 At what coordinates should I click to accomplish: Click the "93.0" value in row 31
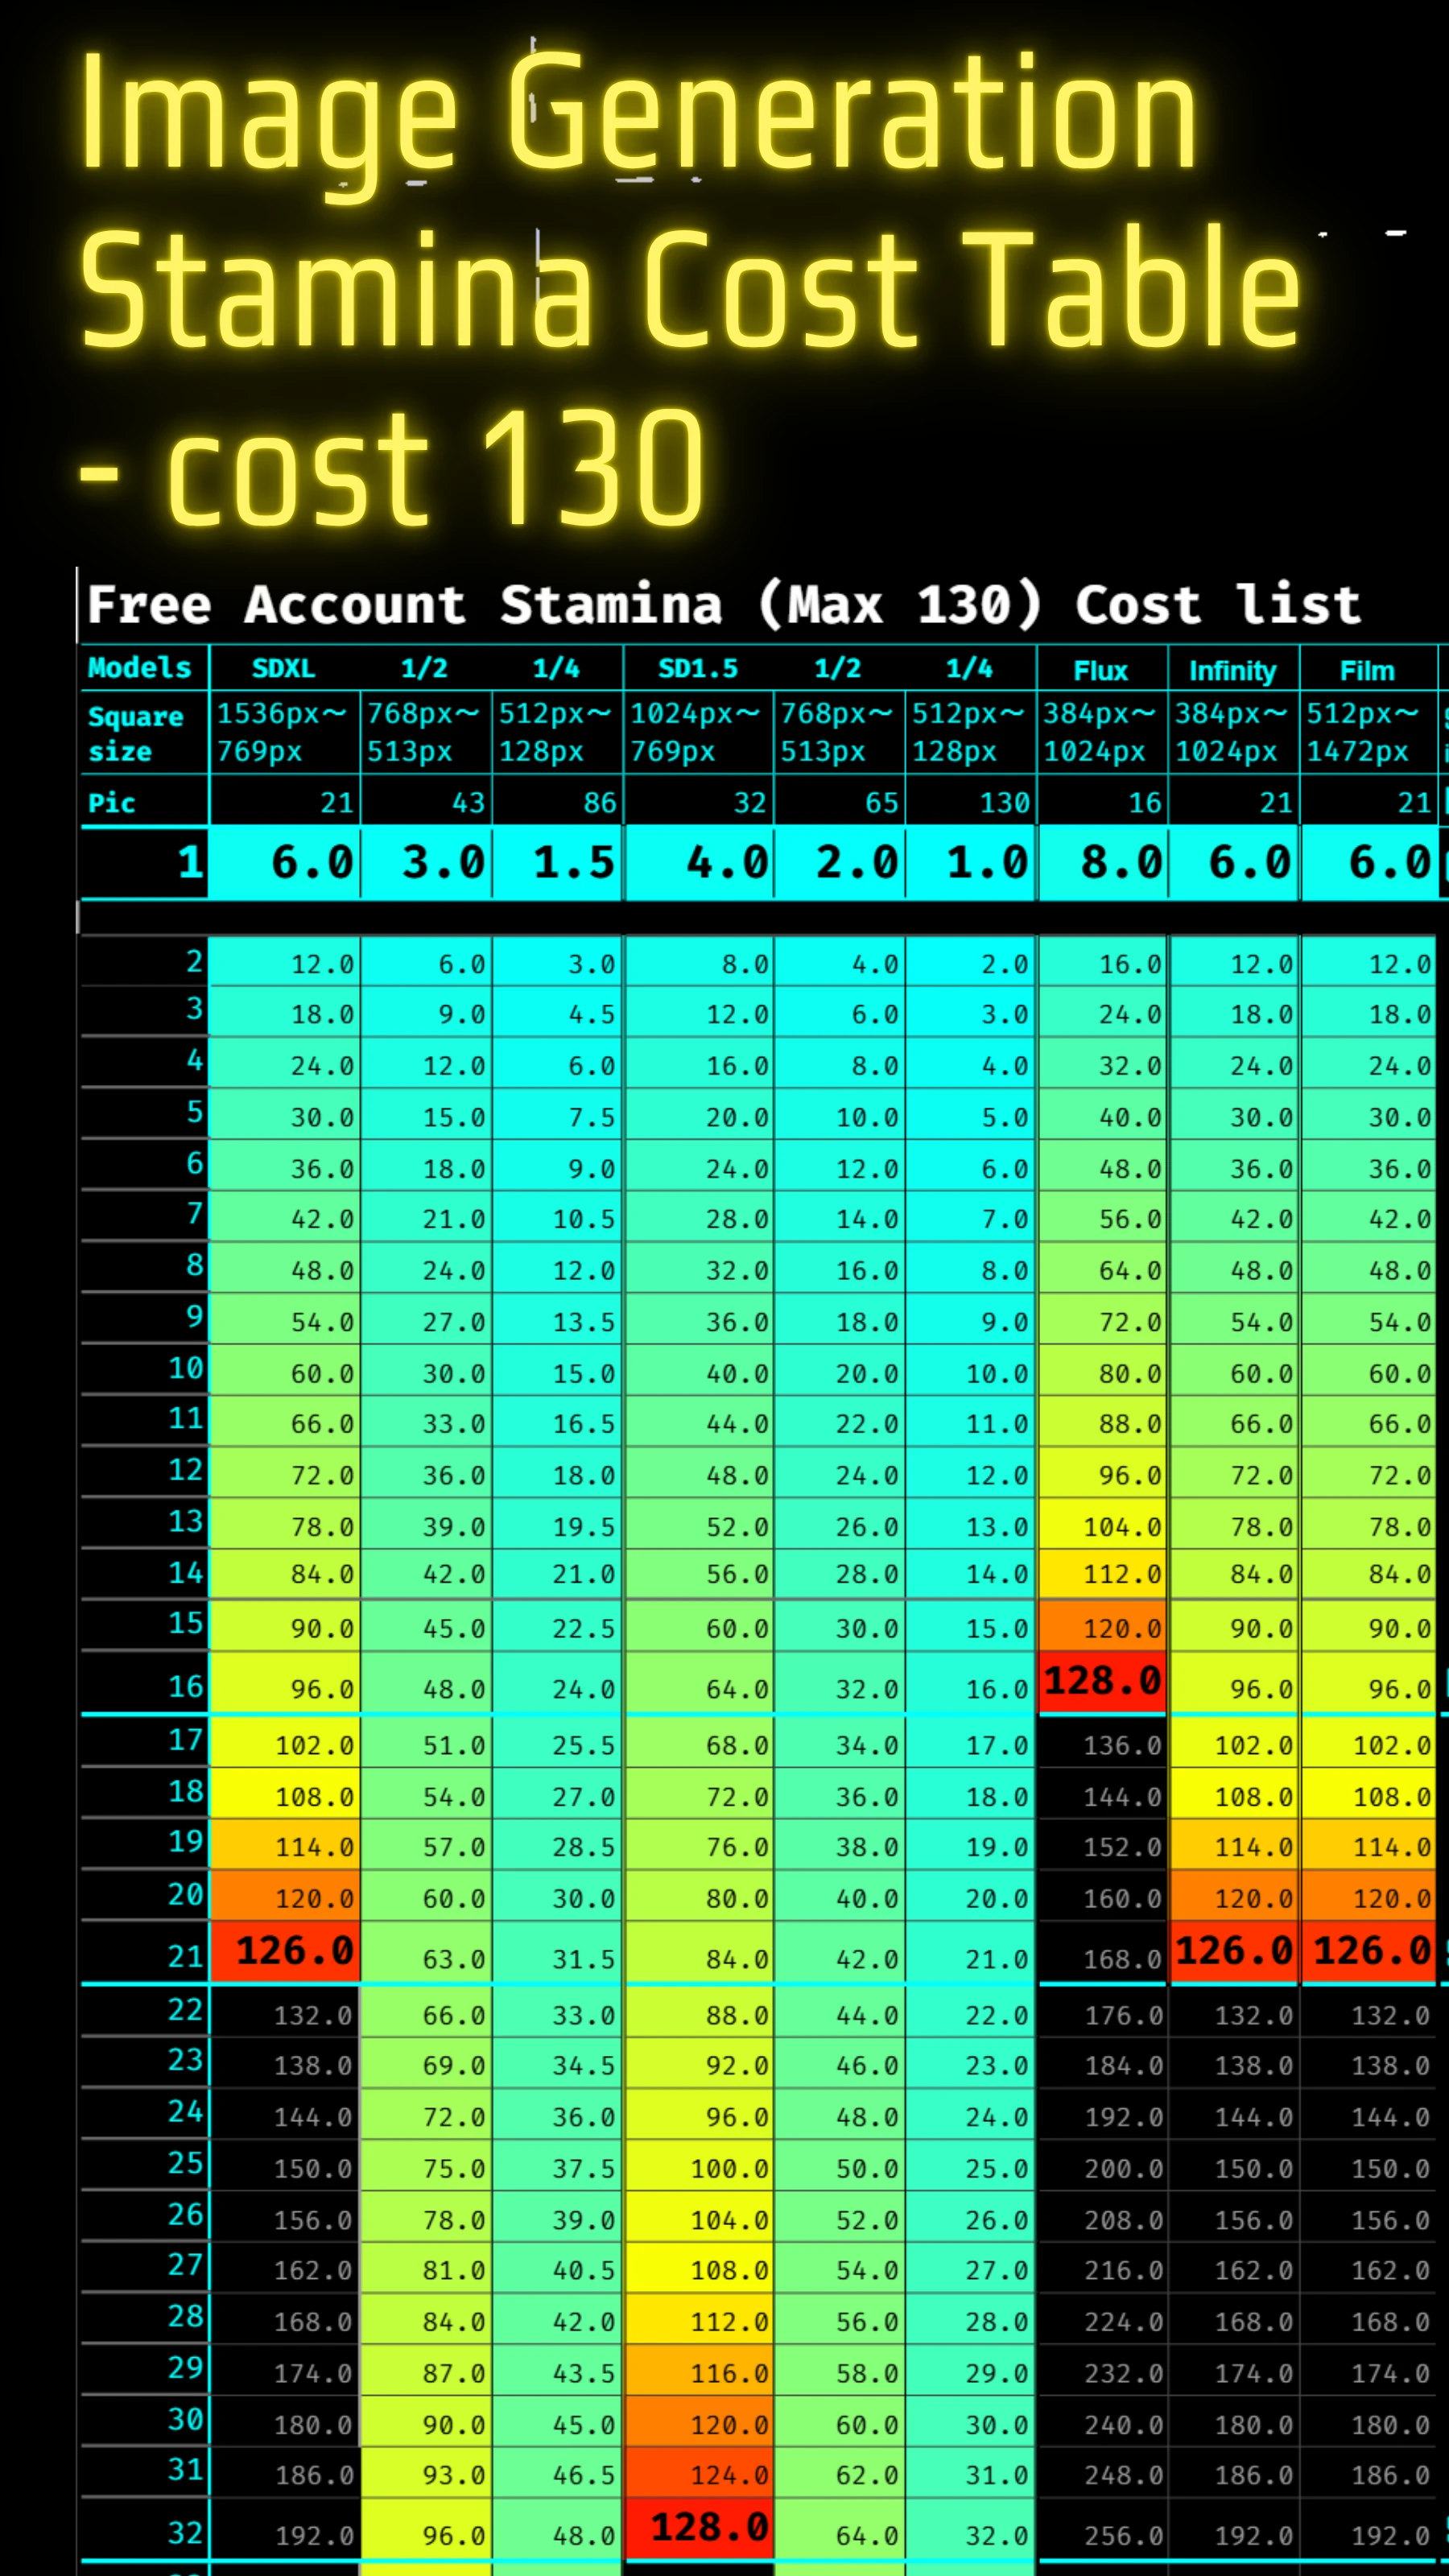(x=454, y=2475)
